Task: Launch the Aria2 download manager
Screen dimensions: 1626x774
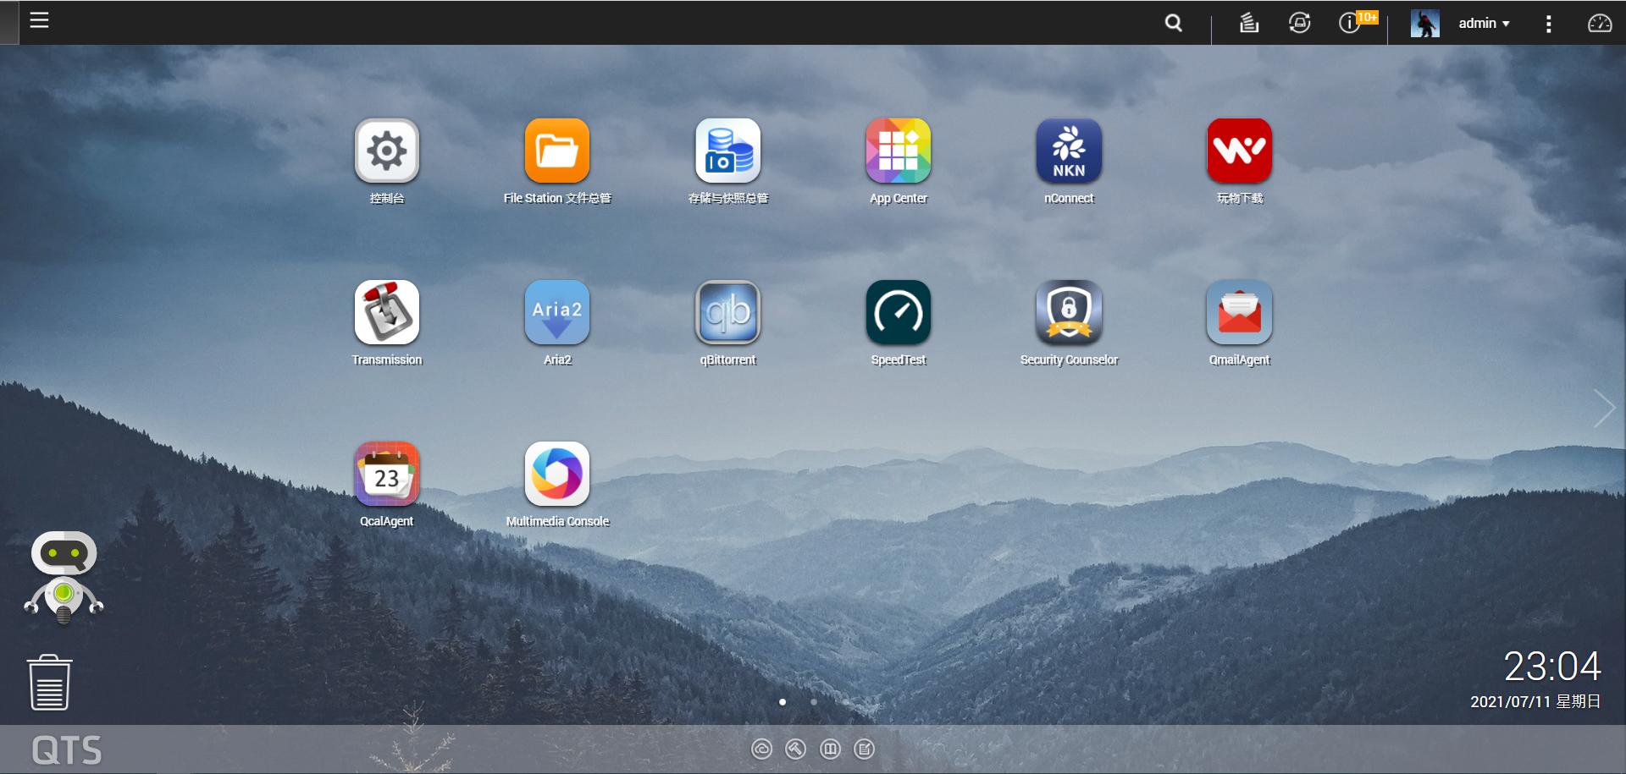Action: (x=556, y=313)
